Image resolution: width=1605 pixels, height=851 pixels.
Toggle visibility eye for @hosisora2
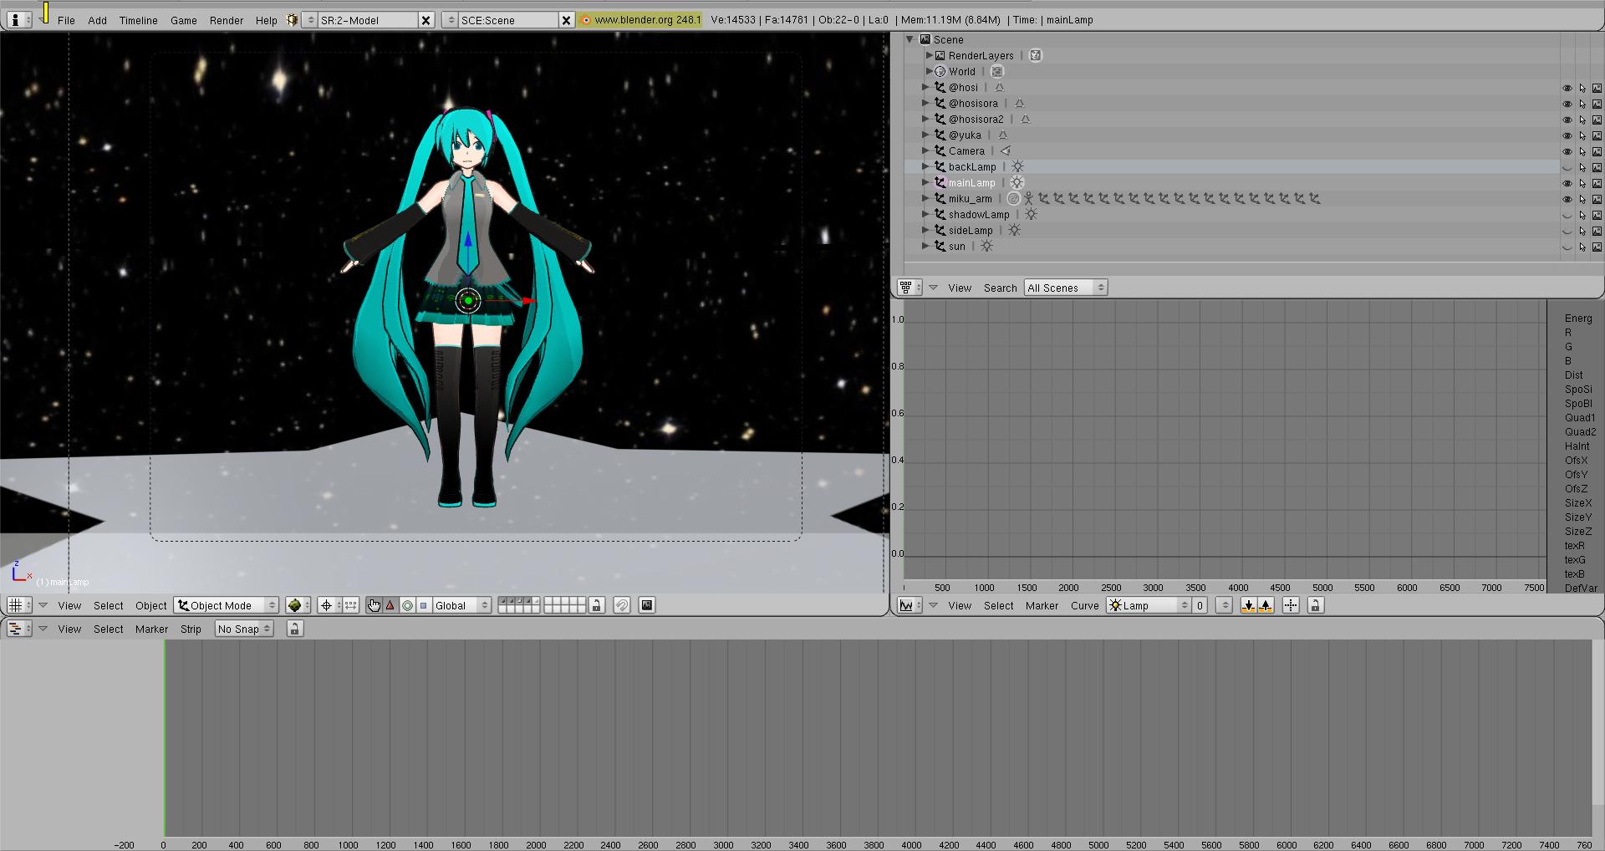tap(1567, 120)
